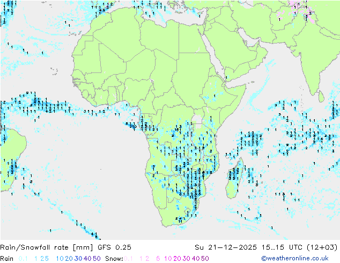
Task: Select rain legend value 30
Action: (x=78, y=259)
